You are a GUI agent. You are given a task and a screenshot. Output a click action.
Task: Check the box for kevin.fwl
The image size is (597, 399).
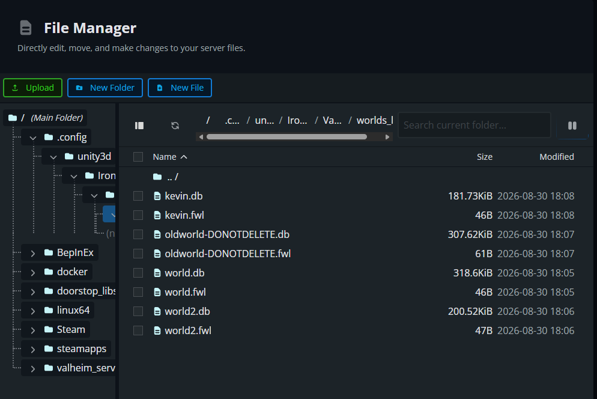click(x=138, y=215)
